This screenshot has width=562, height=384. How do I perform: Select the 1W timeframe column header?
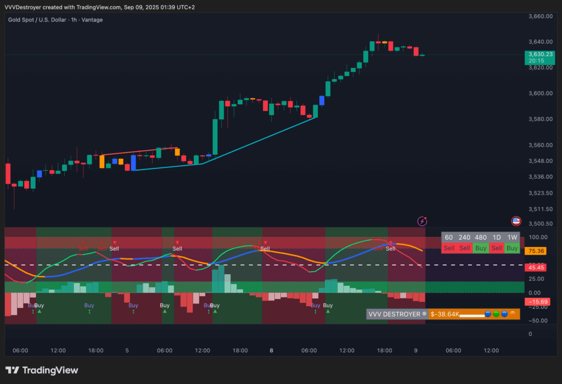click(x=512, y=237)
